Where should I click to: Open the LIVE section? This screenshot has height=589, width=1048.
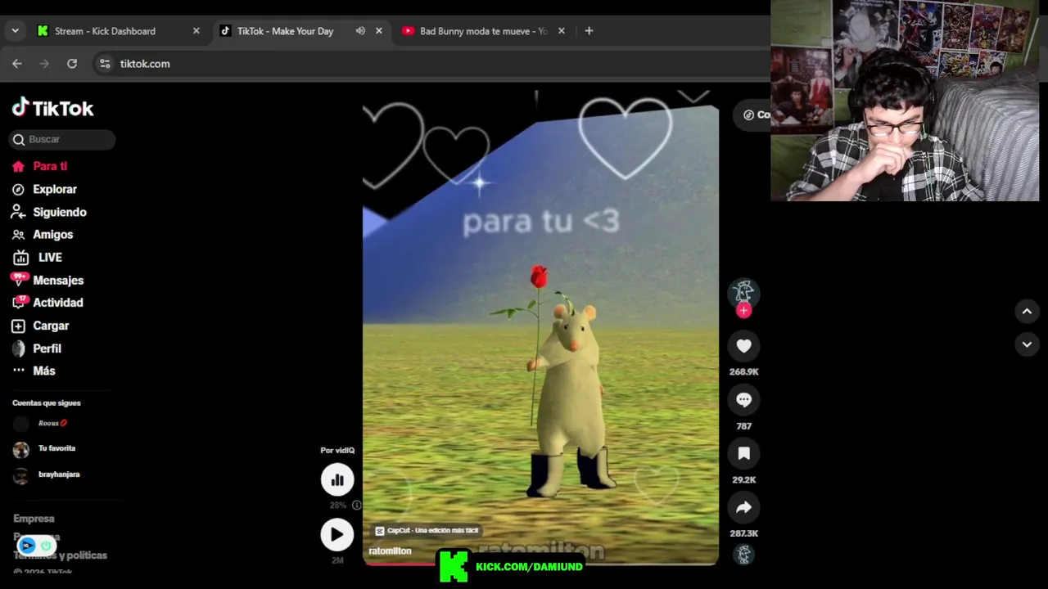coord(50,258)
